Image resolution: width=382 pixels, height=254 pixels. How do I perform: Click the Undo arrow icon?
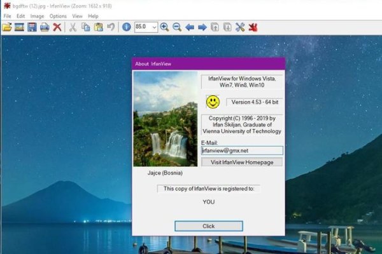(x=111, y=27)
